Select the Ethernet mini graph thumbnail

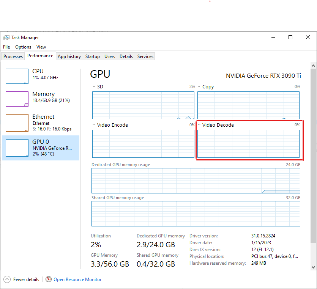coord(17,123)
